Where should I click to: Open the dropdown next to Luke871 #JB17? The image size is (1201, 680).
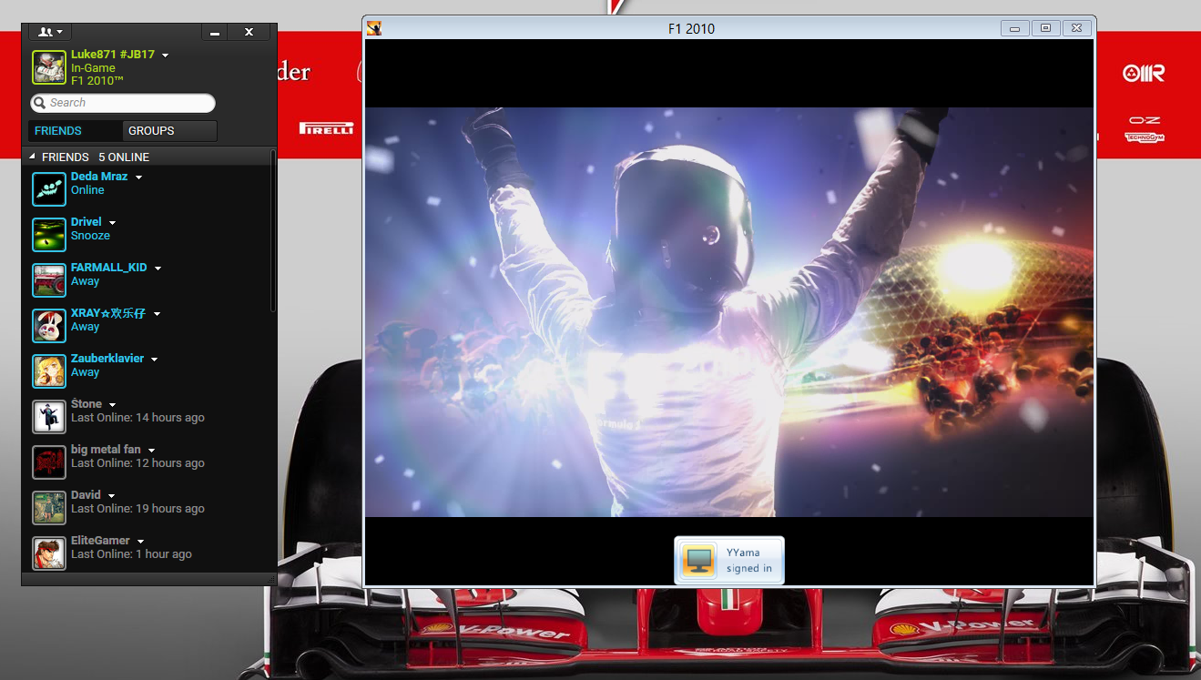click(x=165, y=56)
